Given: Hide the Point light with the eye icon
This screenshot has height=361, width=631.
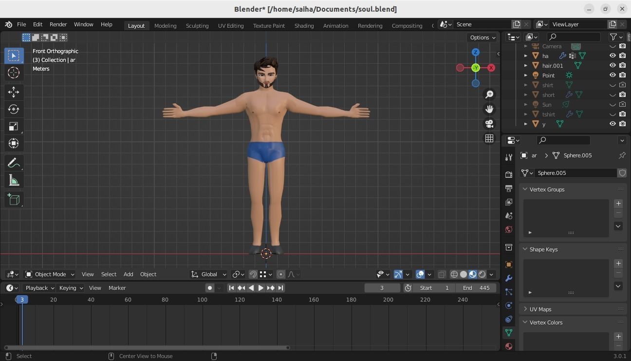Looking at the screenshot, I should tap(612, 75).
